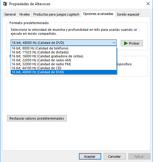Screen dimensions: 153x162
Task: Click the green play triangle icon on the Probar button
Action: click(126, 43)
